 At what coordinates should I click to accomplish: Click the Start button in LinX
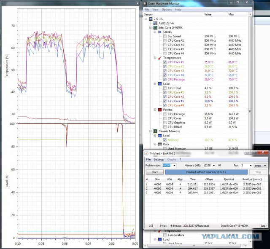tap(155, 172)
